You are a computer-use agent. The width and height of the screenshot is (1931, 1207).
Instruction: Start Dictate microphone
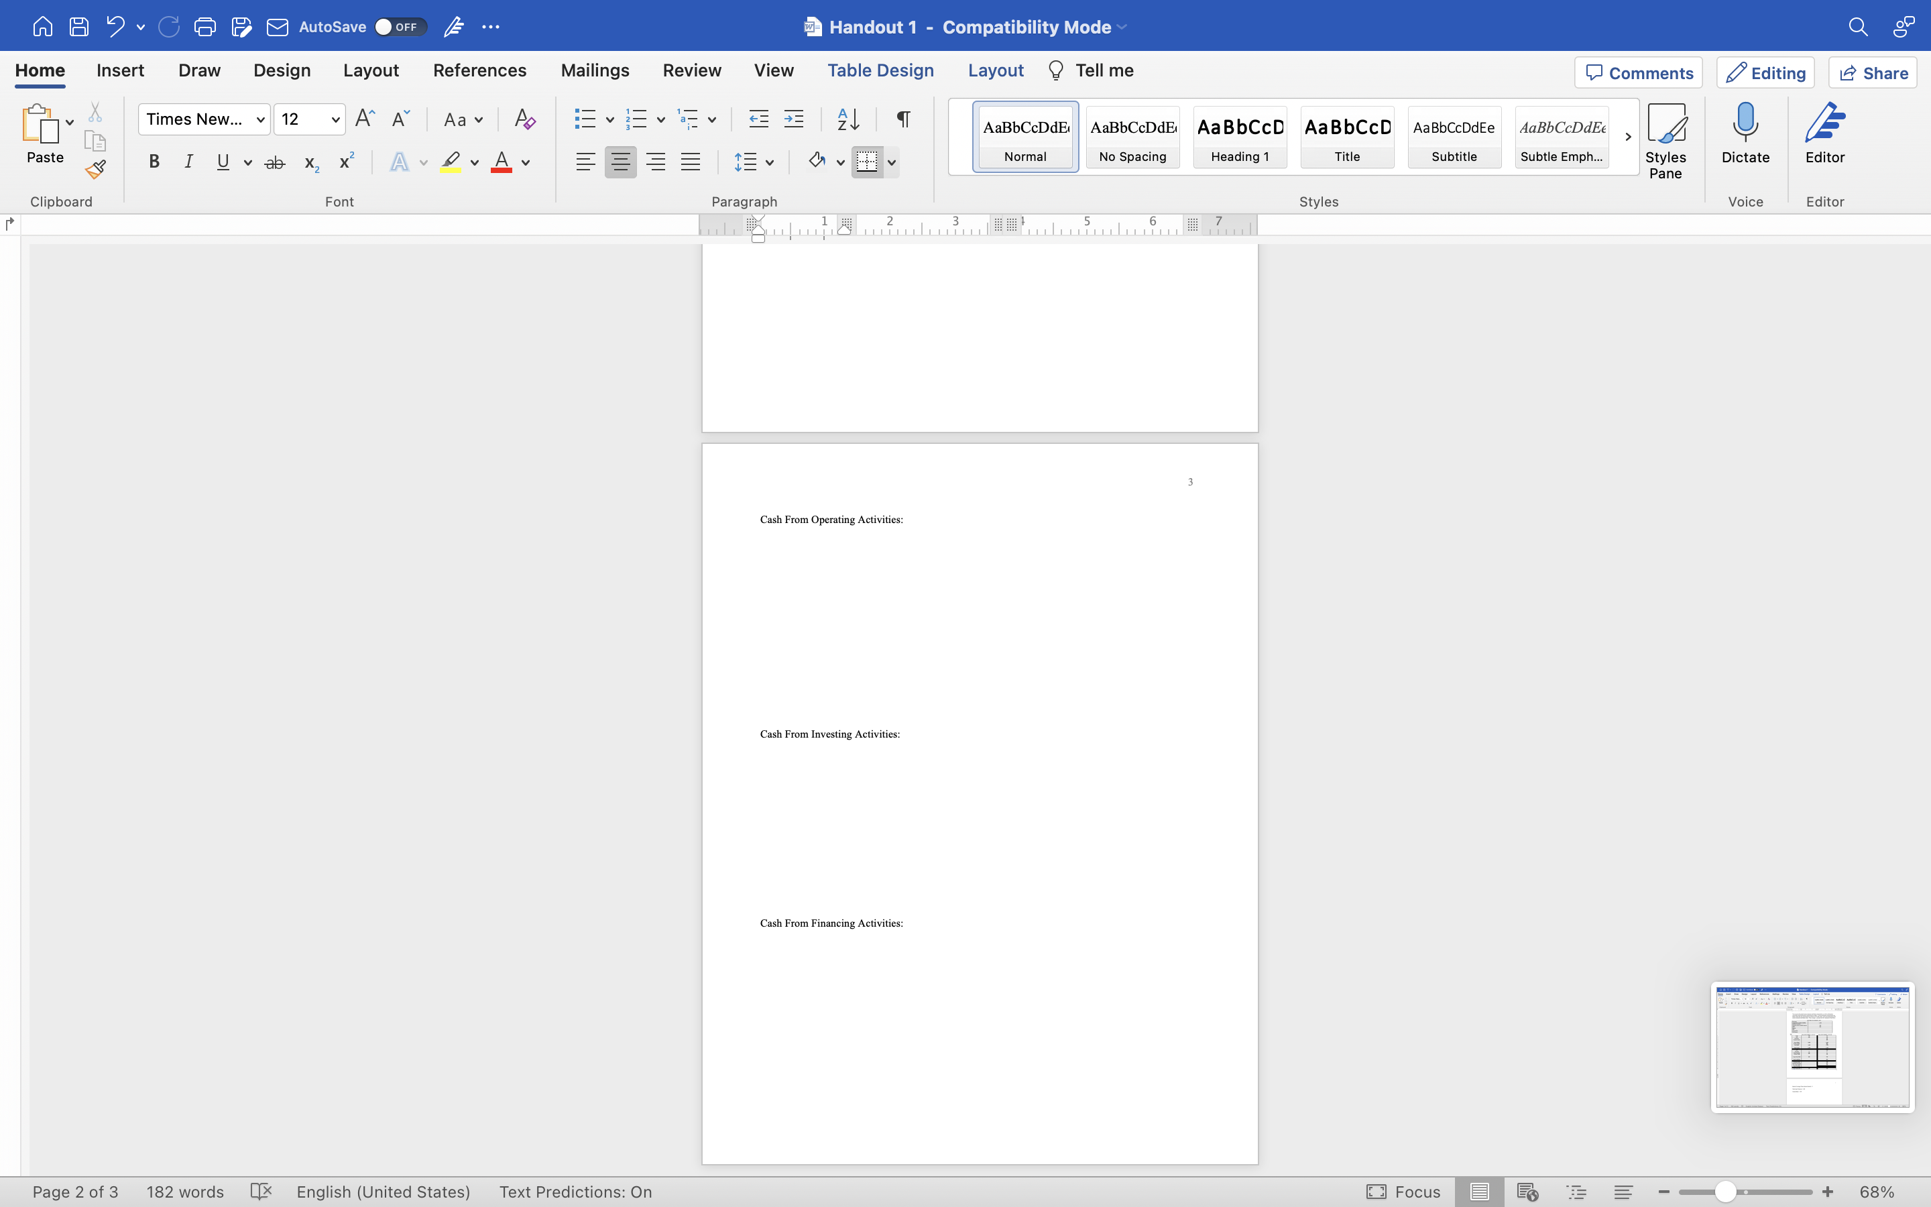point(1745,133)
